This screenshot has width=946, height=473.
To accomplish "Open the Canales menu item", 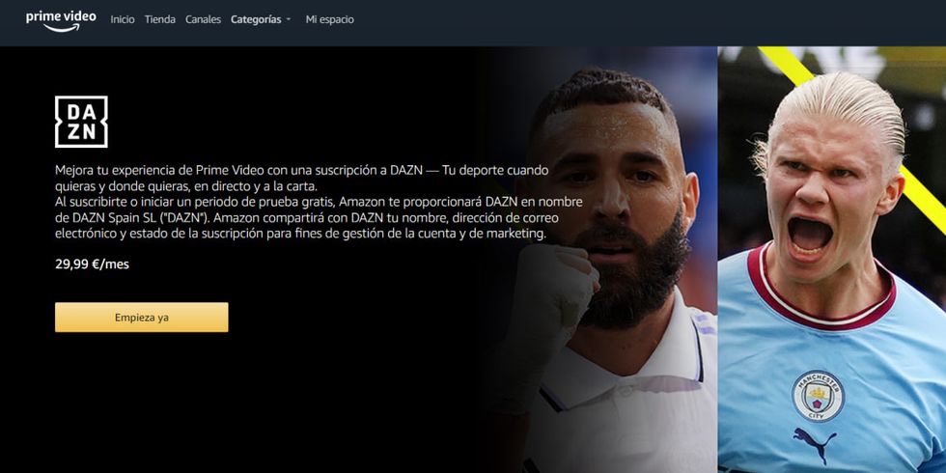I will coord(203,19).
